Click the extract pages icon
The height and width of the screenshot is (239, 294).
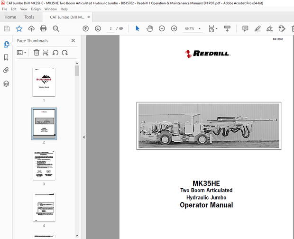pyautogui.click(x=46, y=53)
